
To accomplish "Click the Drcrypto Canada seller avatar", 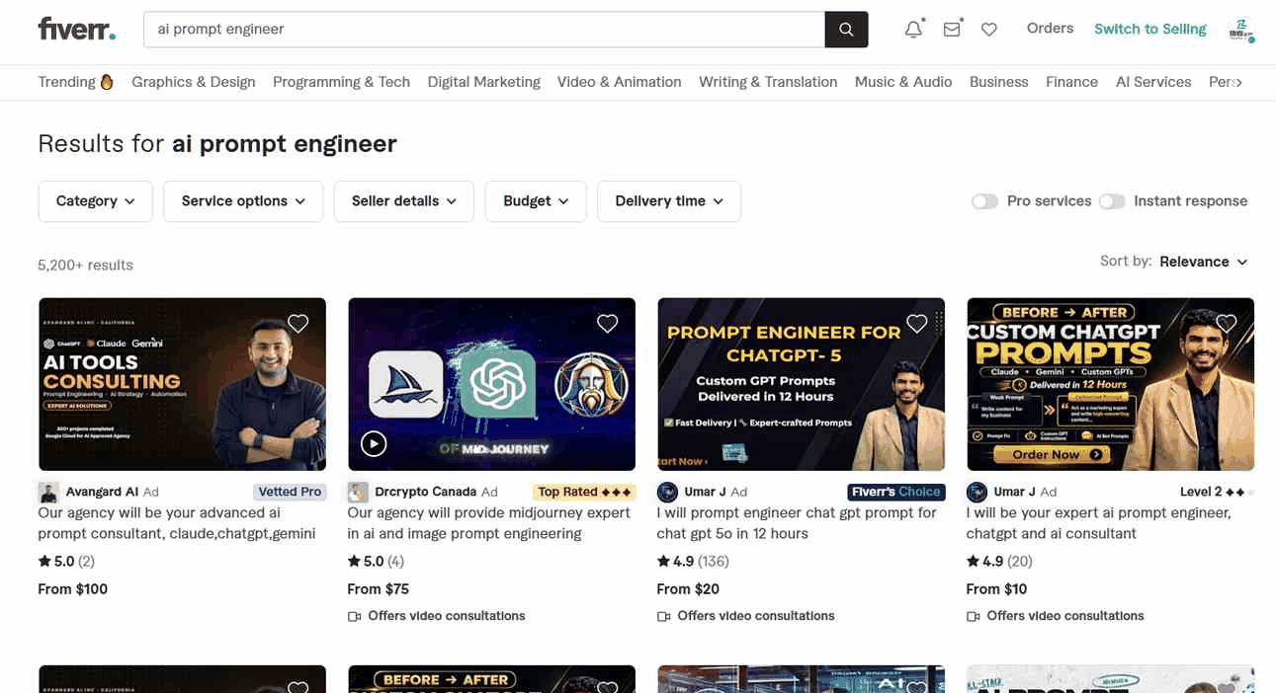I will click(357, 492).
